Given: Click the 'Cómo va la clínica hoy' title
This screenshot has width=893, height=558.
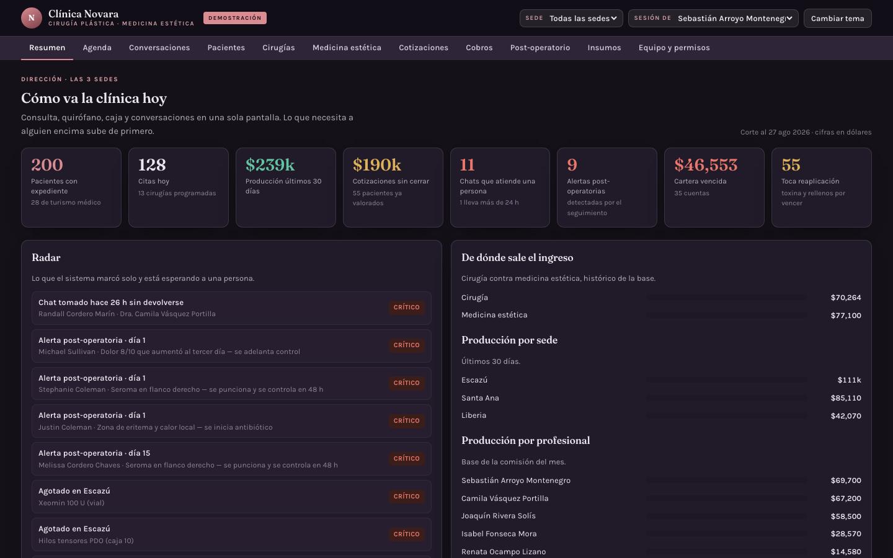Looking at the screenshot, I should (94, 99).
